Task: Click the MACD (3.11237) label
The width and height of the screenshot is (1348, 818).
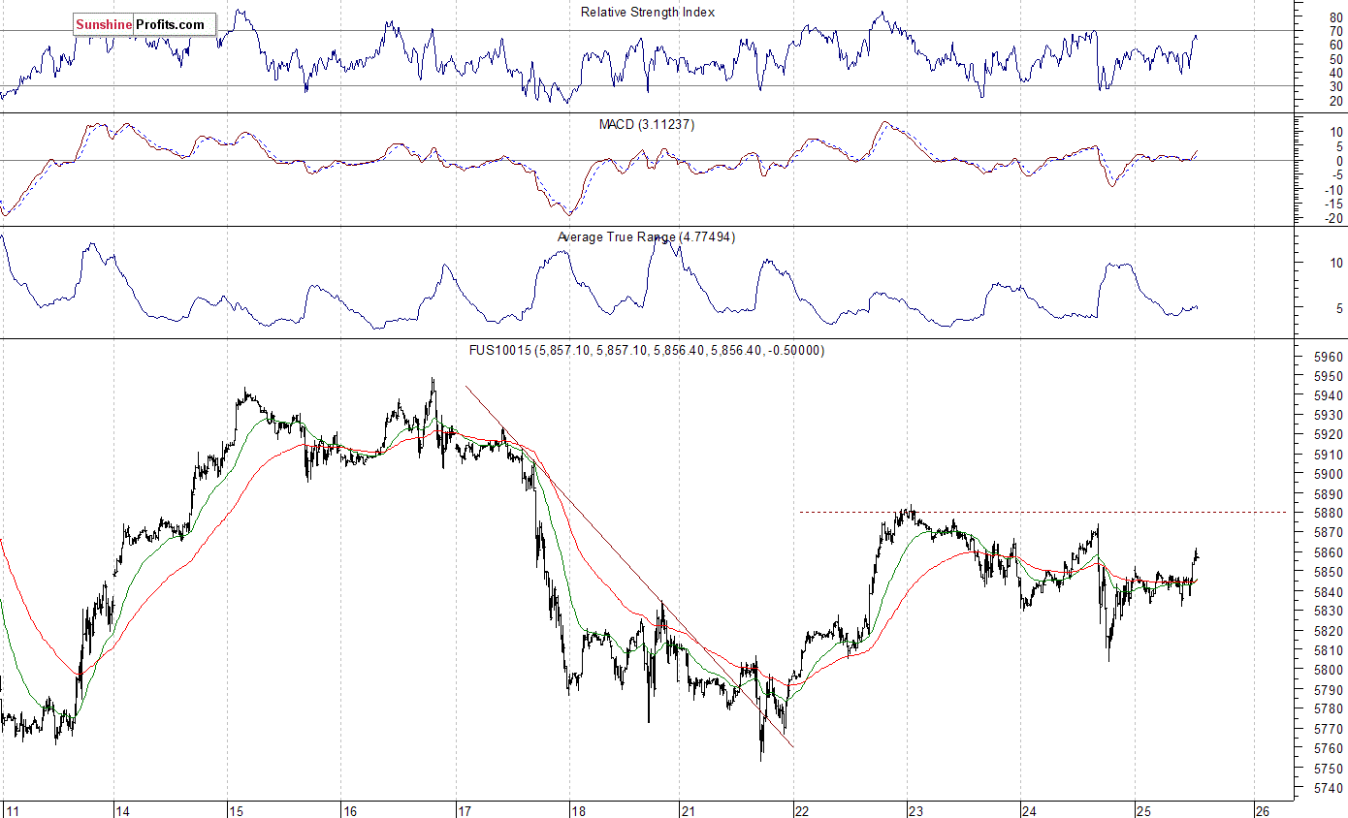Action: tap(645, 125)
